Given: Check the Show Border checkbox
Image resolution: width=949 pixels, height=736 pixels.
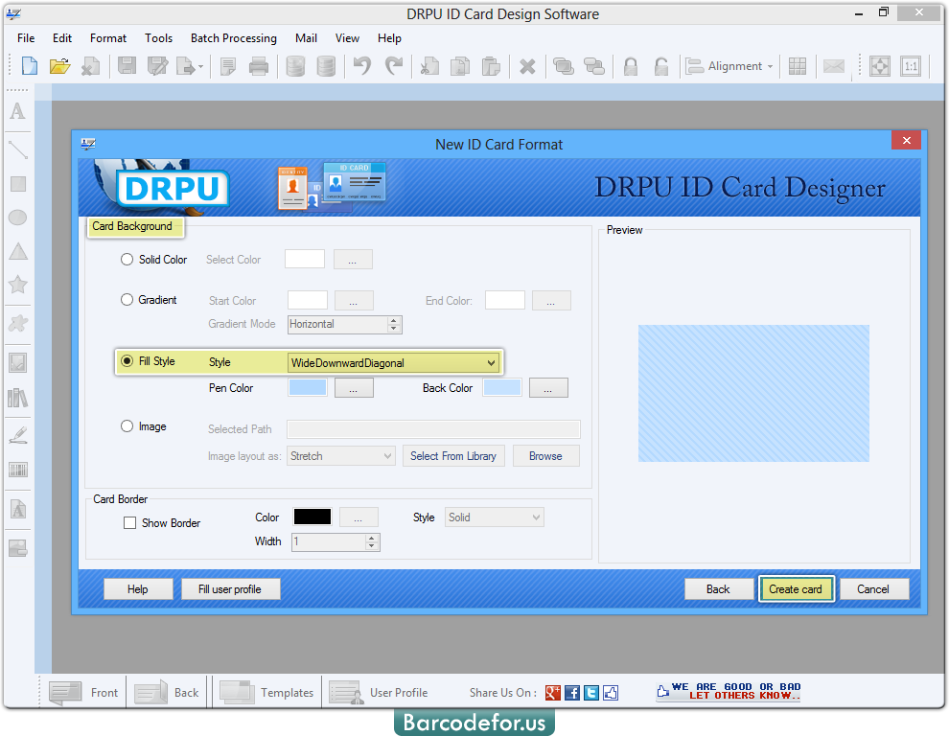Looking at the screenshot, I should tap(131, 522).
